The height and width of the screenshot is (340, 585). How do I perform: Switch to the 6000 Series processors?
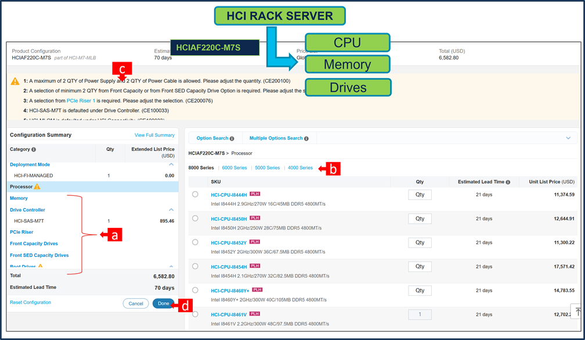point(234,168)
